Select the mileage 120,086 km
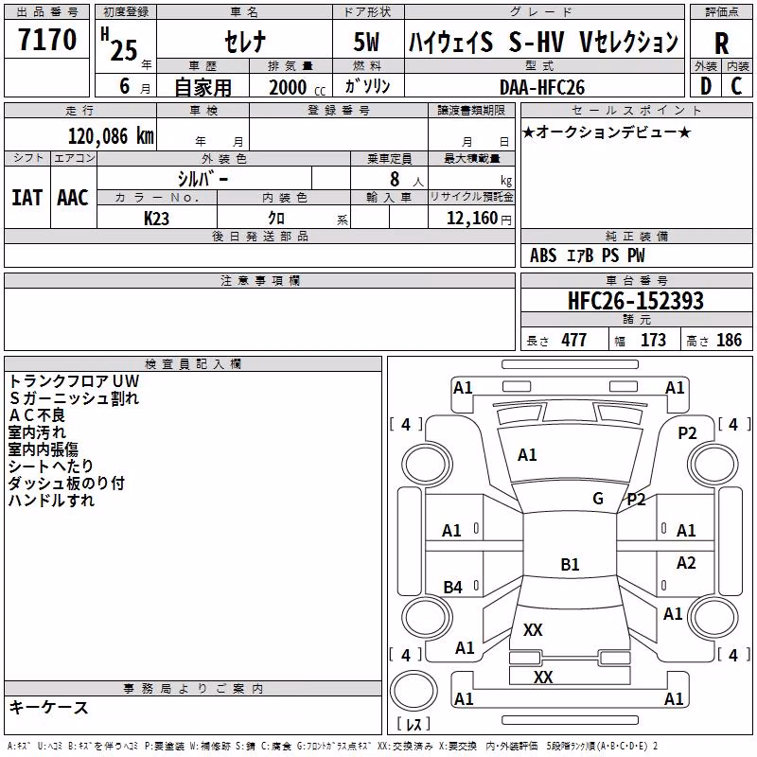Viewport: 757px width, 757px height. [x=111, y=136]
